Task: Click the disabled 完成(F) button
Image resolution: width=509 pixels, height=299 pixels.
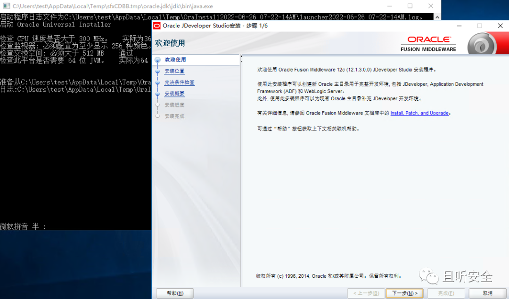Action: (446, 293)
